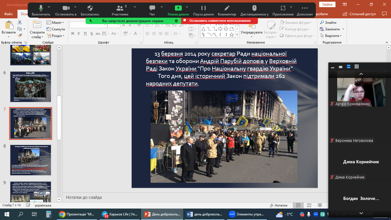Viewport: 391px width, 220px height.
Task: Click Windows Start button
Action: point(7,214)
